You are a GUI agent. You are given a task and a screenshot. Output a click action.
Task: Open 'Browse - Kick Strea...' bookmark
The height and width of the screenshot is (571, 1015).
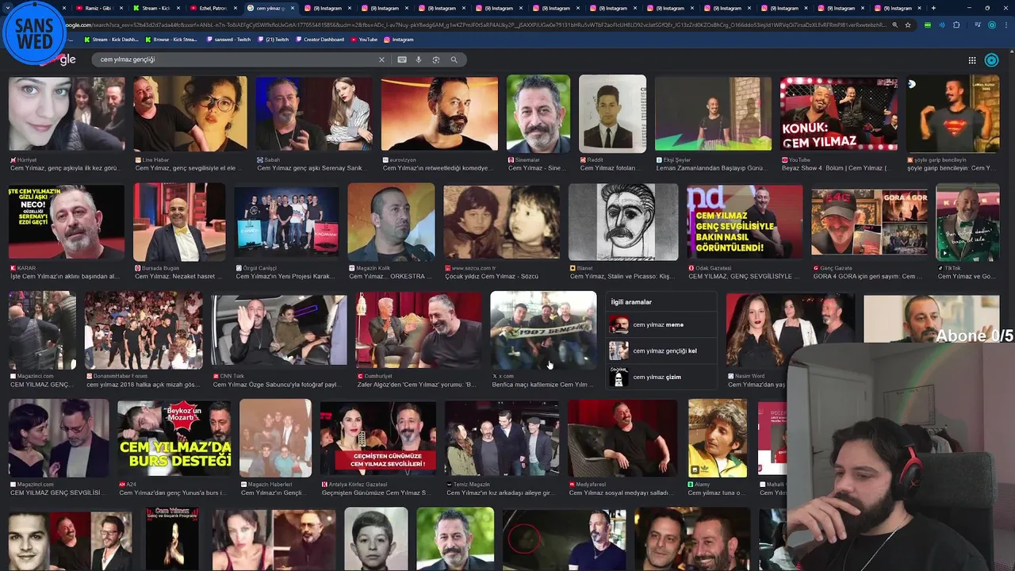pos(170,39)
